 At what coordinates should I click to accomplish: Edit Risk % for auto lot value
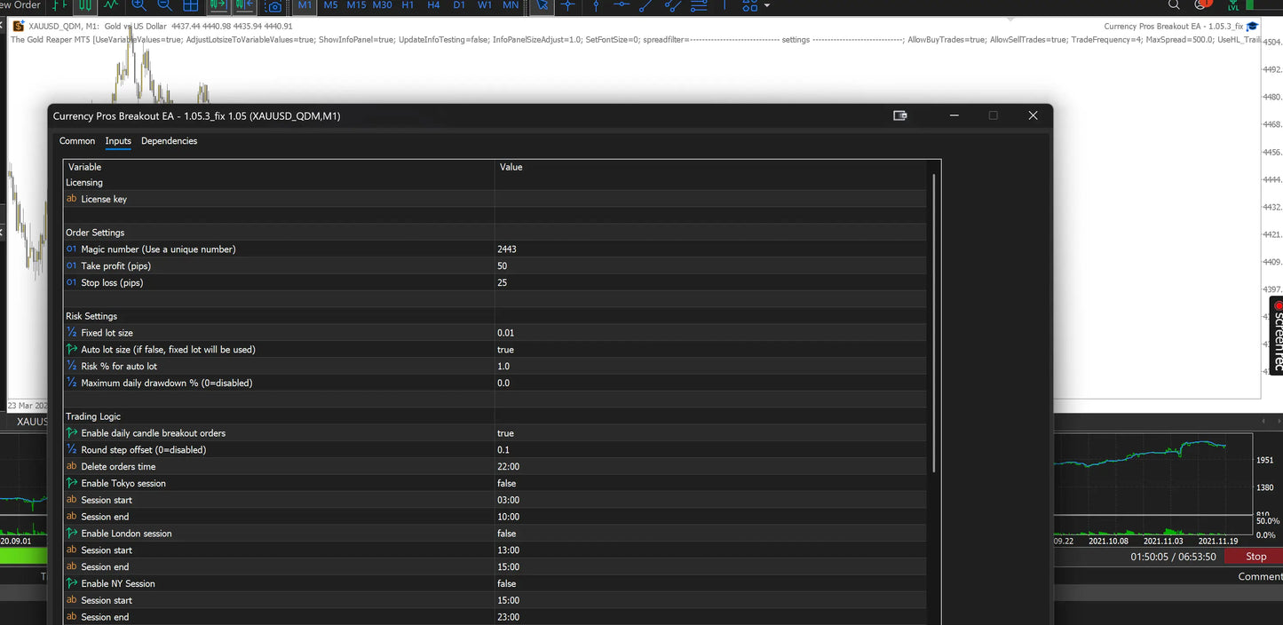coord(710,366)
